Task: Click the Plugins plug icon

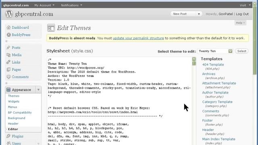Action: coord(8,136)
